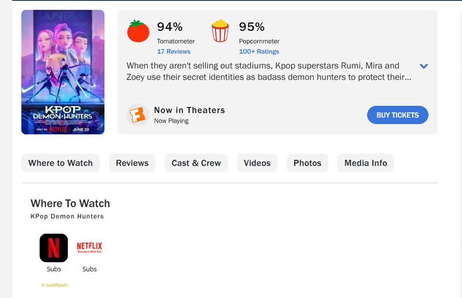Open the 17 Reviews link
The height and width of the screenshot is (298, 462).
click(x=174, y=52)
